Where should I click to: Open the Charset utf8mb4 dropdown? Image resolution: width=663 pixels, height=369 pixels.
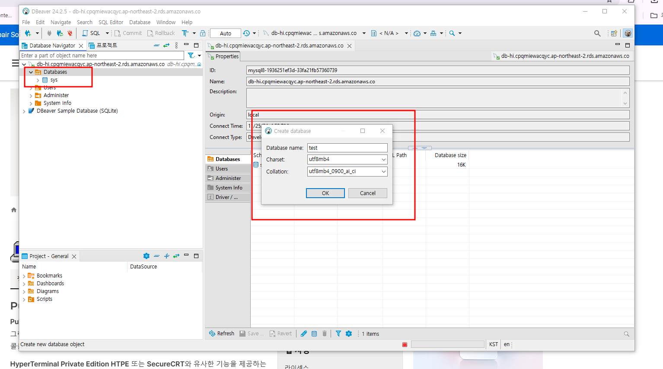[x=383, y=159]
